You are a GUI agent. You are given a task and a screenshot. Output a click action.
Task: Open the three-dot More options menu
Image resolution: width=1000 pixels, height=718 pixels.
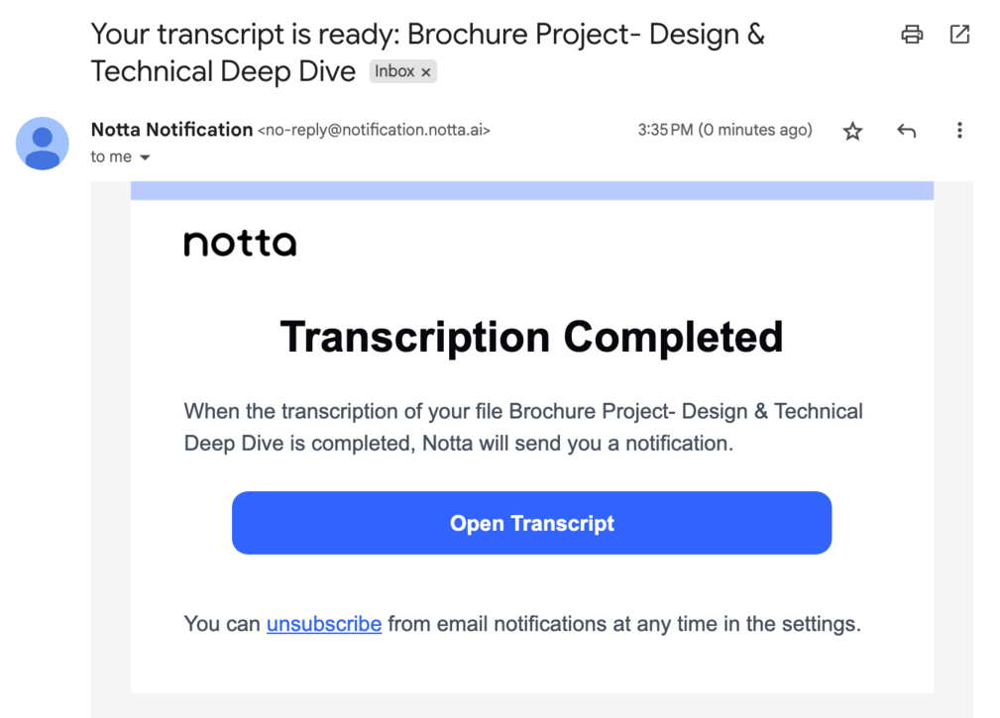[958, 131]
